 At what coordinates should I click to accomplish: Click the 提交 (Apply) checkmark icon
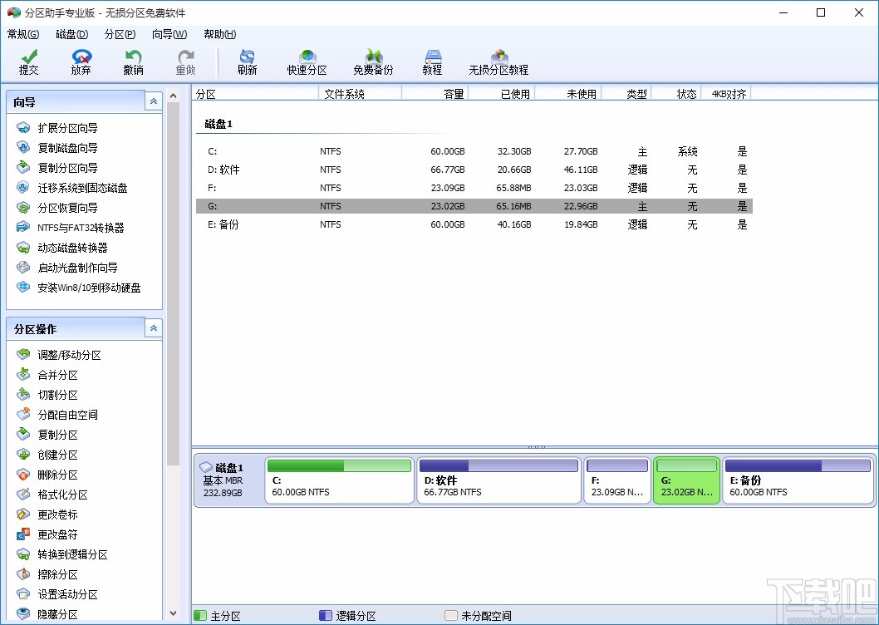pos(28,57)
